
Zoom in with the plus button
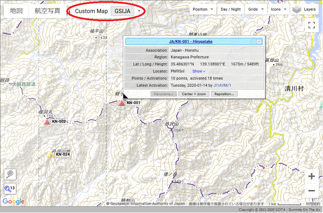(x=311, y=176)
